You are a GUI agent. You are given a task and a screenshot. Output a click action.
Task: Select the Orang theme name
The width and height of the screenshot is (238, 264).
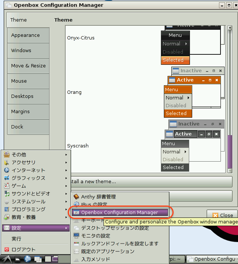(74, 92)
